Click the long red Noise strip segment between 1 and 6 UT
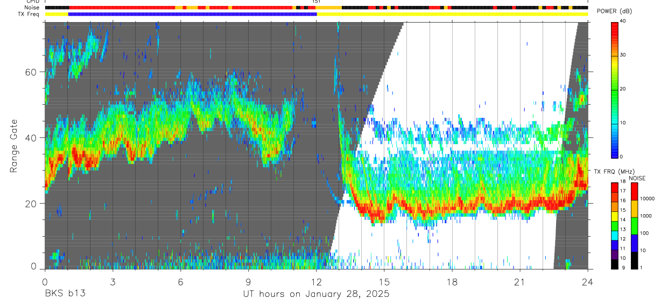This screenshot has height=305, width=661. (123, 8)
